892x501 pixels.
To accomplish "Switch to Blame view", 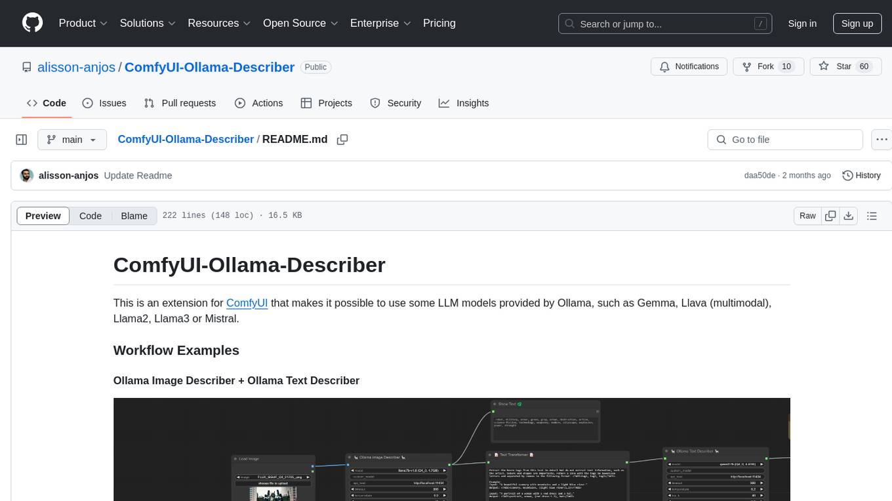I will pyautogui.click(x=134, y=216).
